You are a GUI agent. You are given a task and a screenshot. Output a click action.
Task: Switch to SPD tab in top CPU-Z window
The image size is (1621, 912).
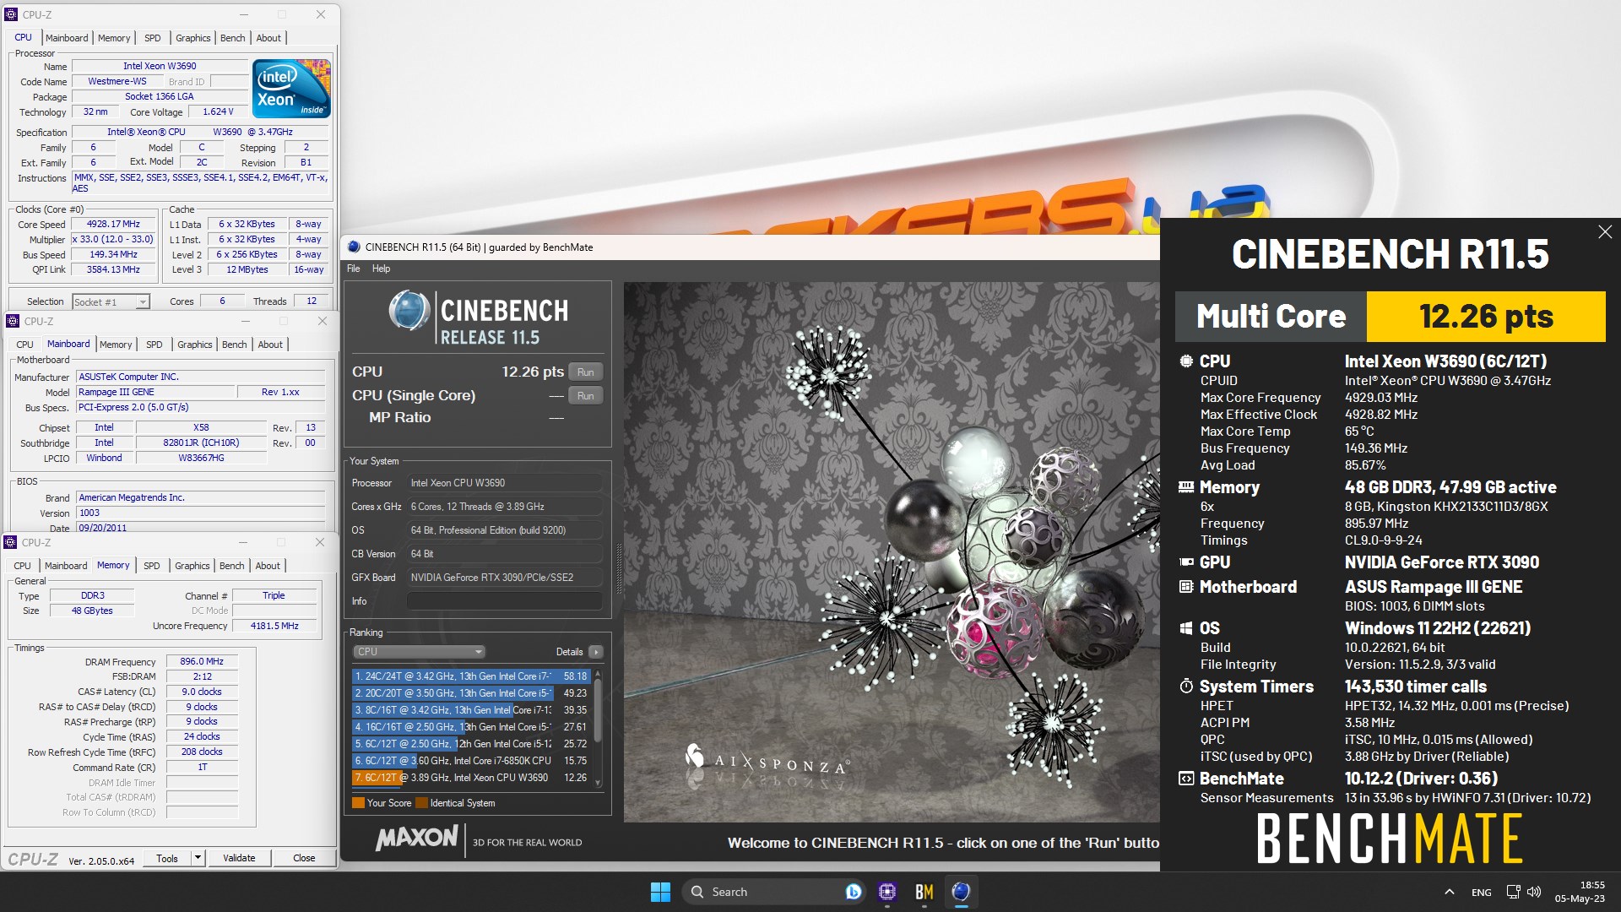click(153, 38)
